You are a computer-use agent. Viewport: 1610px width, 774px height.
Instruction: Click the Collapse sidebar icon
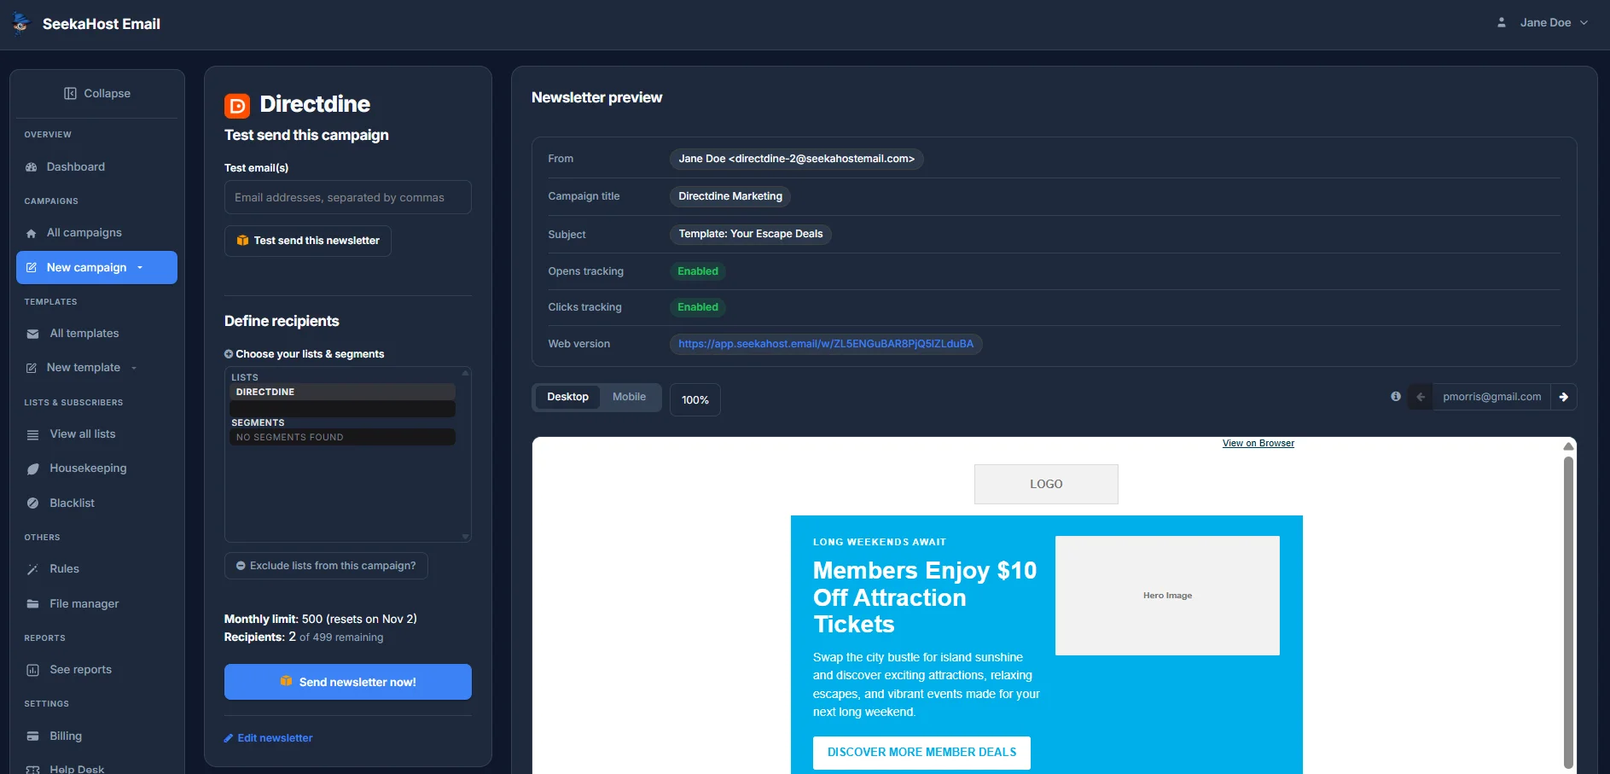70,93
